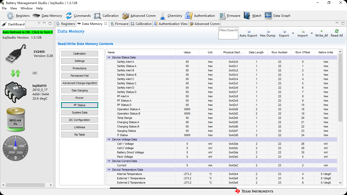Open the Watch tool
Viewport: 347px width, 195px height.
[253, 16]
